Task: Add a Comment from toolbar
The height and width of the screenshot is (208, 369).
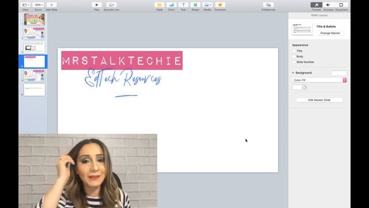Action: click(220, 5)
